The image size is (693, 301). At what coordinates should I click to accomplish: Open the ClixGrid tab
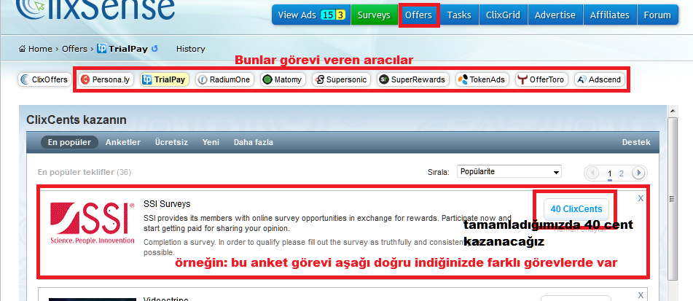click(504, 15)
